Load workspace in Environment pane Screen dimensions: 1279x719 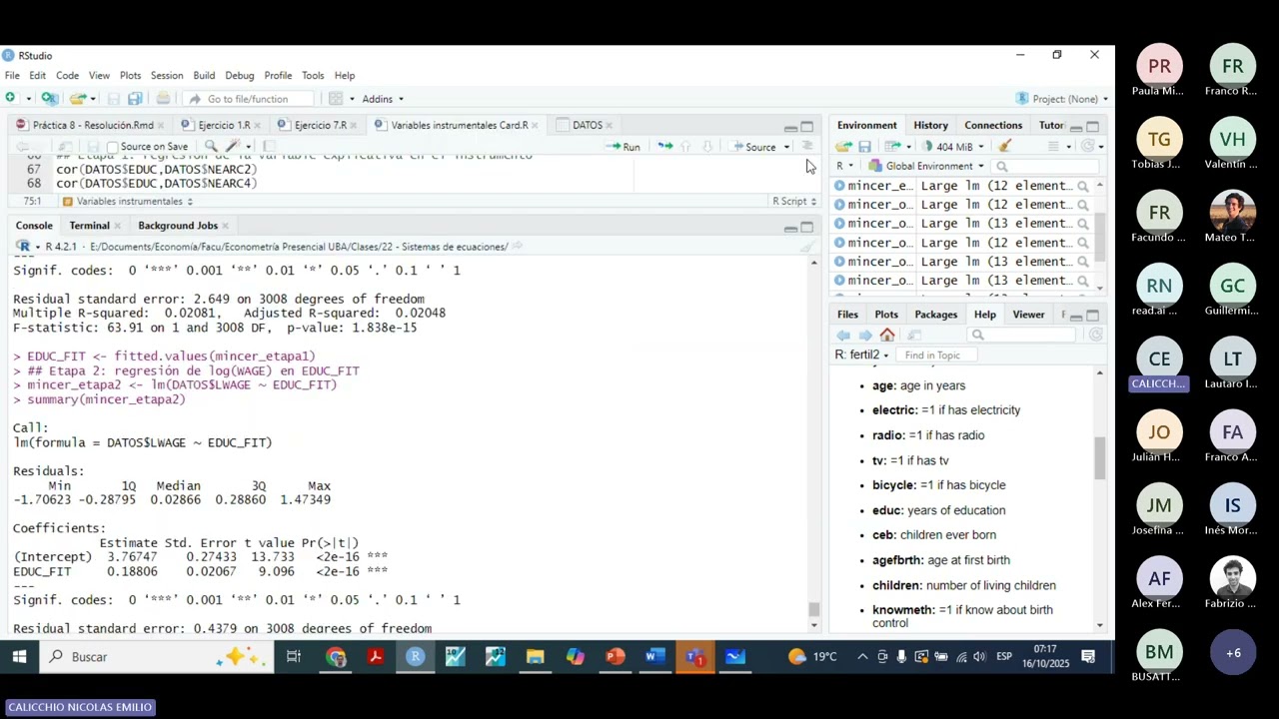tap(843, 147)
